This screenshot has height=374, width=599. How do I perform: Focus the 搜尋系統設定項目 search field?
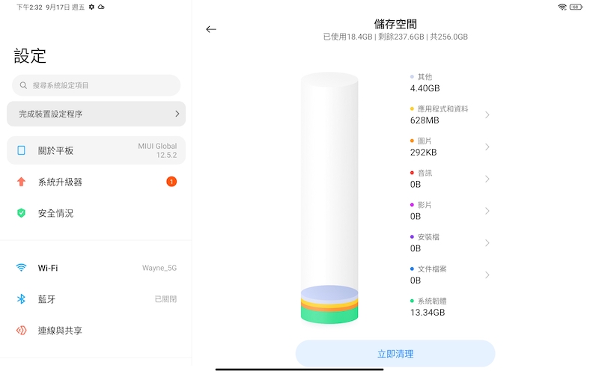click(97, 85)
